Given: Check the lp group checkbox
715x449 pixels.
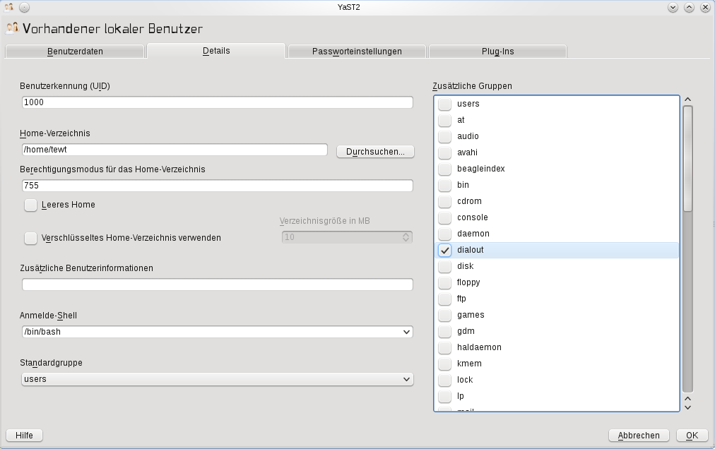Looking at the screenshot, I should point(444,396).
